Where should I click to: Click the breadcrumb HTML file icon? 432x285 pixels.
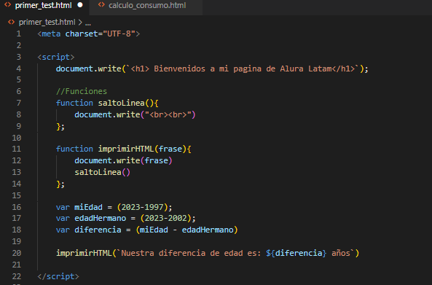12,22
